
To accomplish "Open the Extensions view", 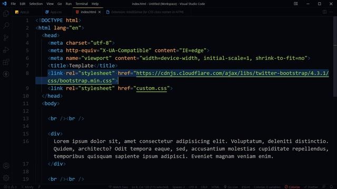I will [x=6, y=62].
